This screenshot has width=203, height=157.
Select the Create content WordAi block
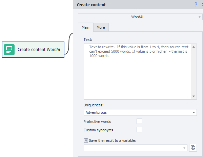pos(33,50)
